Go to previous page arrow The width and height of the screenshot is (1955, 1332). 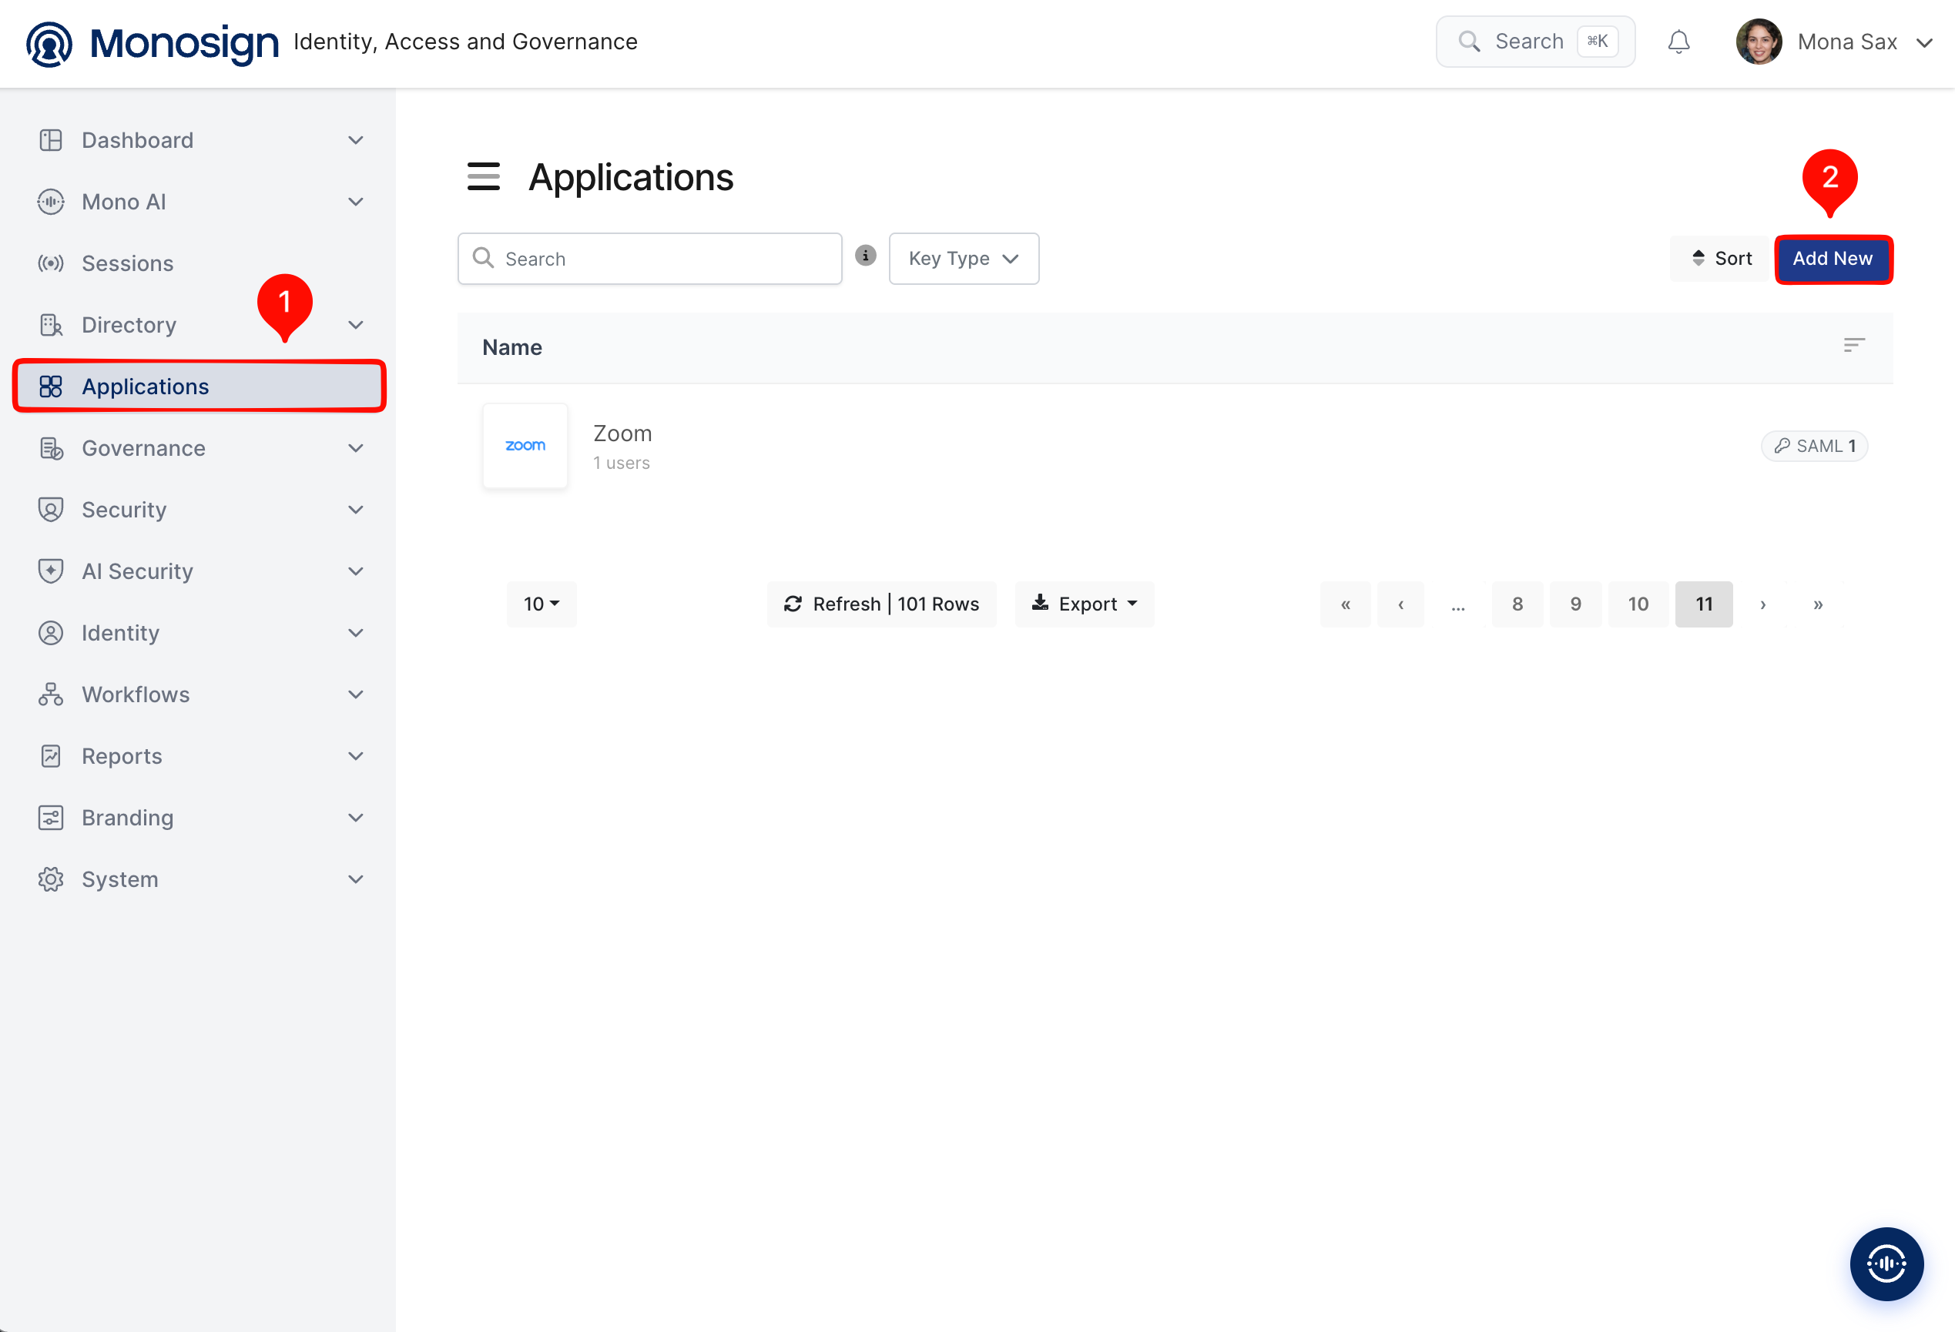click(1400, 604)
